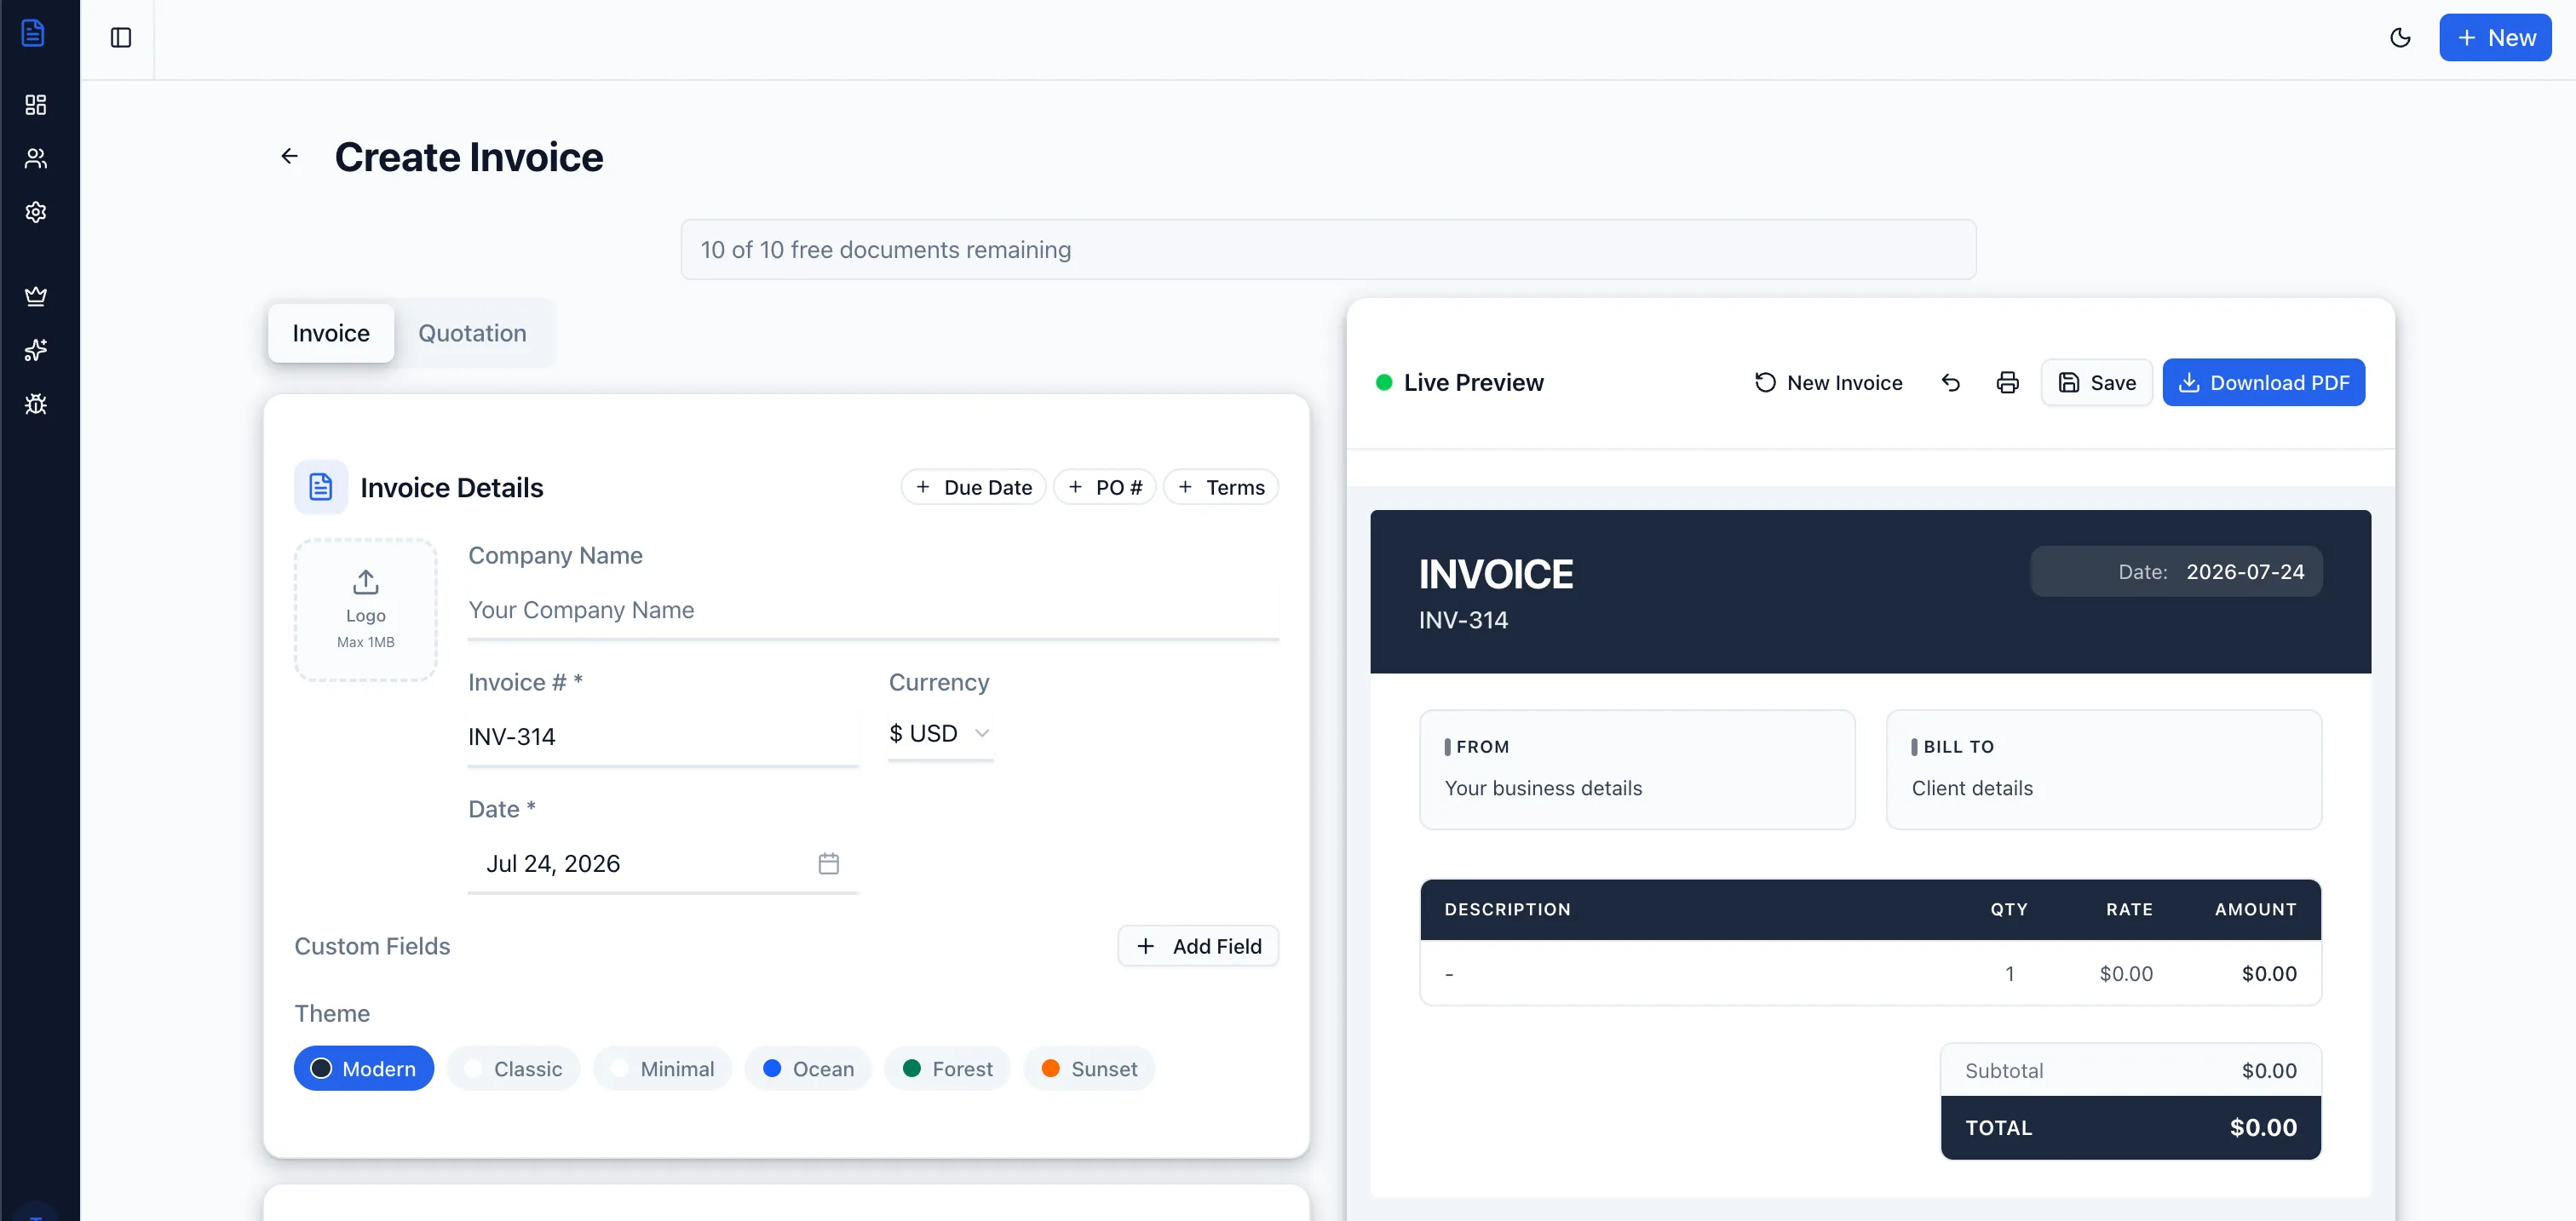Upload a logo via the upload box
The width and height of the screenshot is (2576, 1221).
(366, 610)
